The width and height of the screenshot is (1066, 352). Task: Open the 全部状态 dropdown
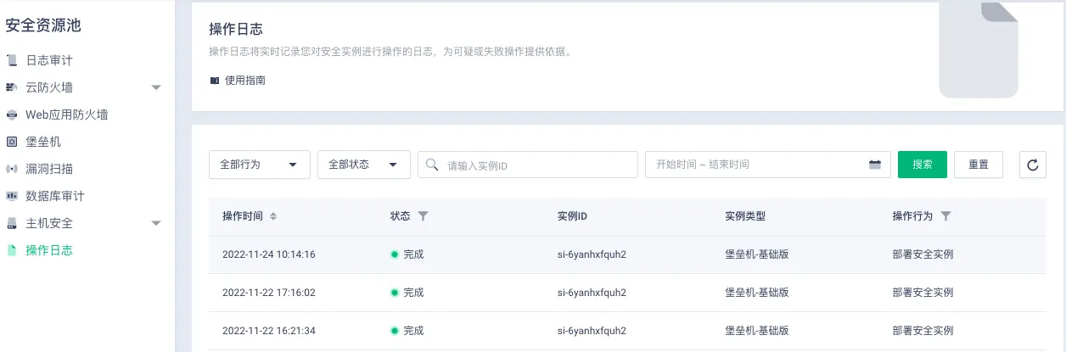click(x=363, y=165)
